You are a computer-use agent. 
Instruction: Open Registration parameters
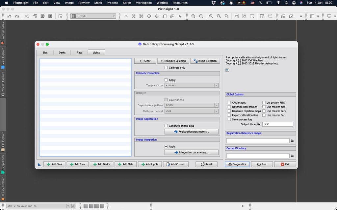191,132
